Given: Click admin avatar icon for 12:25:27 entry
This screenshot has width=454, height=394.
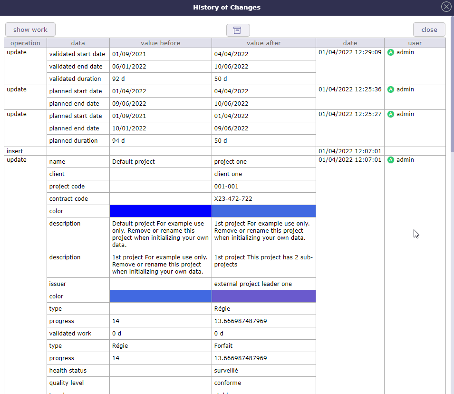Looking at the screenshot, I should pos(391,114).
